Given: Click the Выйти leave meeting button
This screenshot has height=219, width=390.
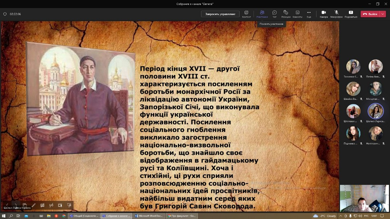Looking at the screenshot, I should point(370,14).
